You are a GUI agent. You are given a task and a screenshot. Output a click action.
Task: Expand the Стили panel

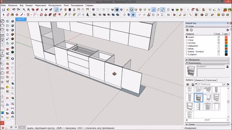coord(187,125)
